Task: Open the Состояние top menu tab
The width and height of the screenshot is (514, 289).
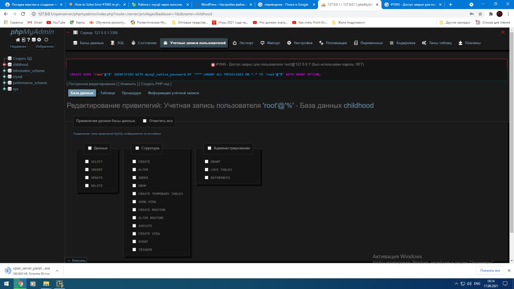Action: point(144,43)
